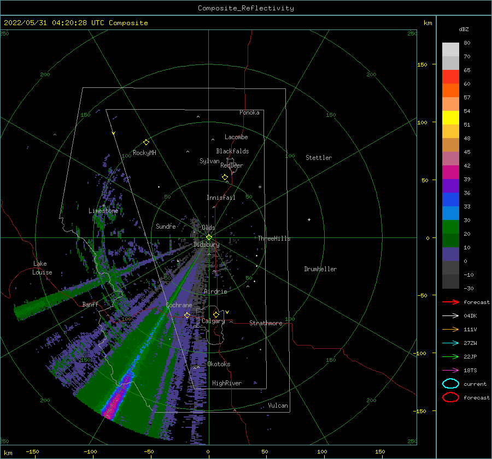Click the Didsbury city label
The image size is (492, 459).
(206, 245)
